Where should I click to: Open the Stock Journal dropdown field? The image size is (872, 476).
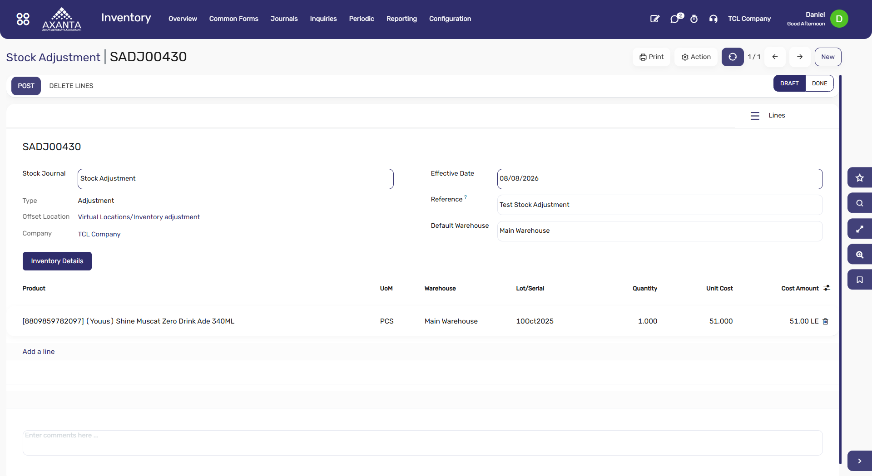coord(236,179)
